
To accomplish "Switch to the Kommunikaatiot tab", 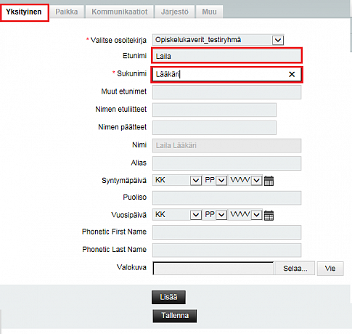I will pyautogui.click(x=120, y=12).
